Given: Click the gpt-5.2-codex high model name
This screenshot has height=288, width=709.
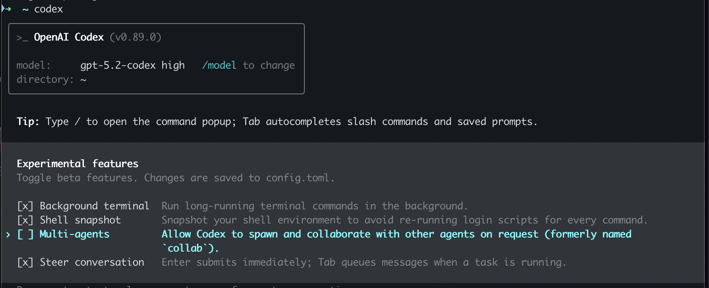Looking at the screenshot, I should pos(133,65).
